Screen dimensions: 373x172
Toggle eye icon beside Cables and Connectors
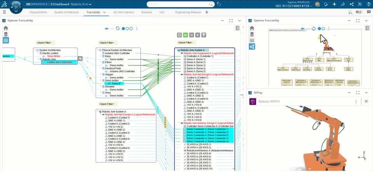coord(80,58)
